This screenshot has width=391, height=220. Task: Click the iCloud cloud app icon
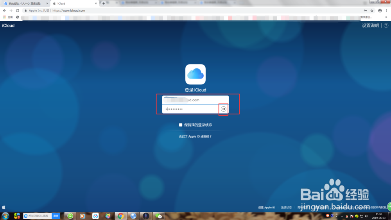coord(195,74)
